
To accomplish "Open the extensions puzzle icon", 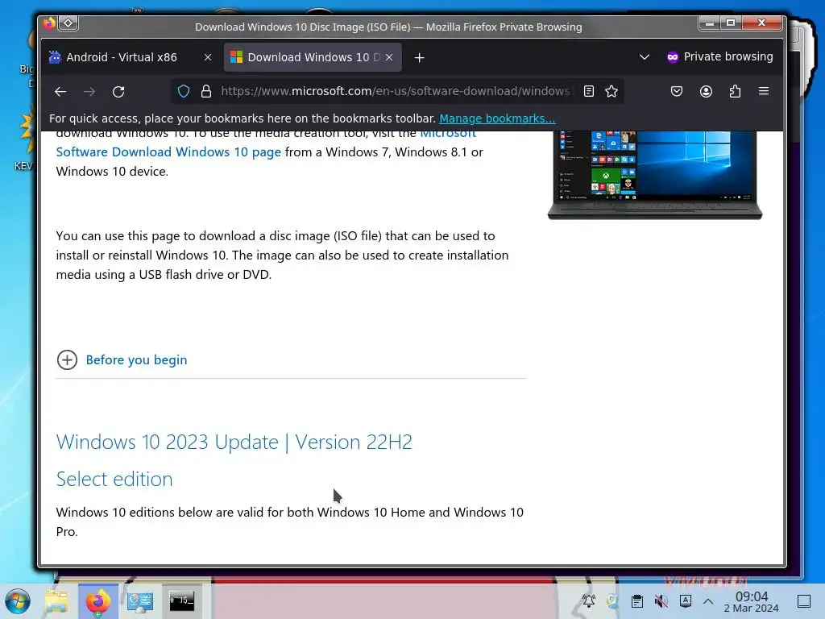I will tap(735, 92).
